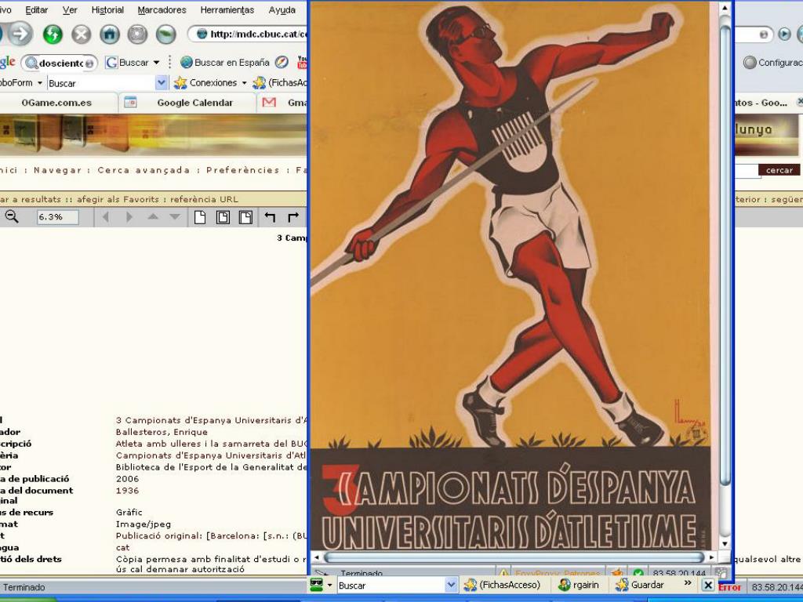Click the popup scrollbar up arrow

click(x=725, y=8)
